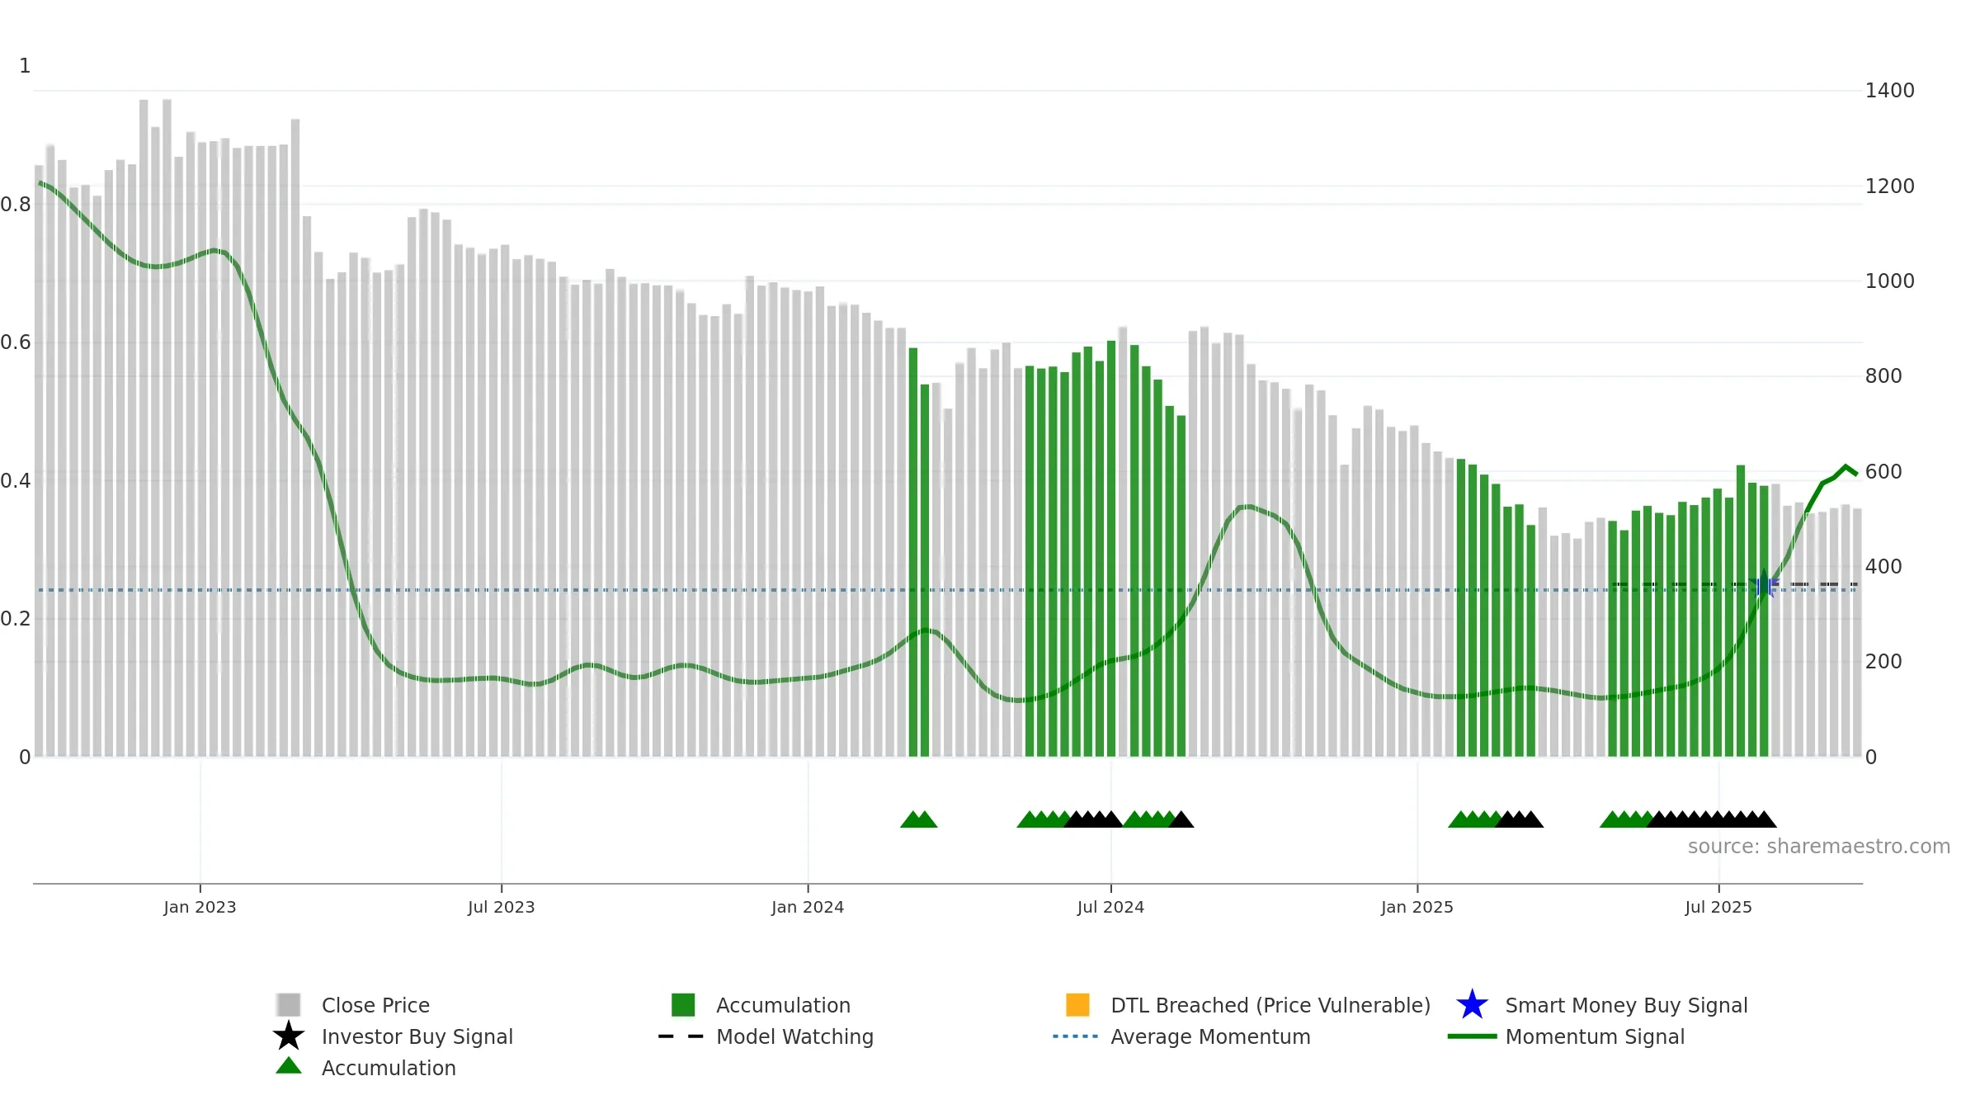Click the orange DTL Breached legend swatch
The height and width of the screenshot is (1114, 1980).
pos(1077,1004)
